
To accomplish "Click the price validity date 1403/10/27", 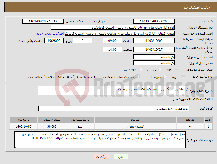I will coord(154,49).
